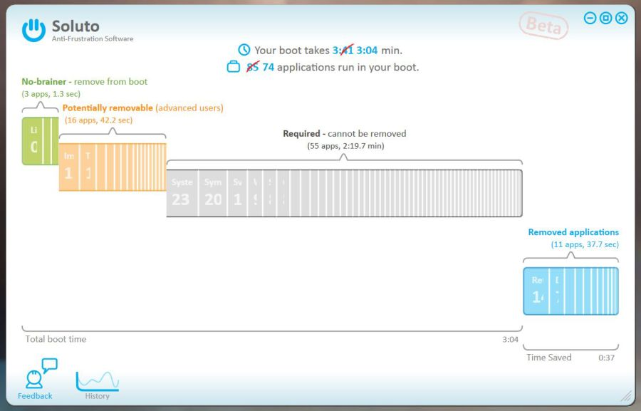
Task: Click the Time Saved bracket
Action: tap(570, 348)
